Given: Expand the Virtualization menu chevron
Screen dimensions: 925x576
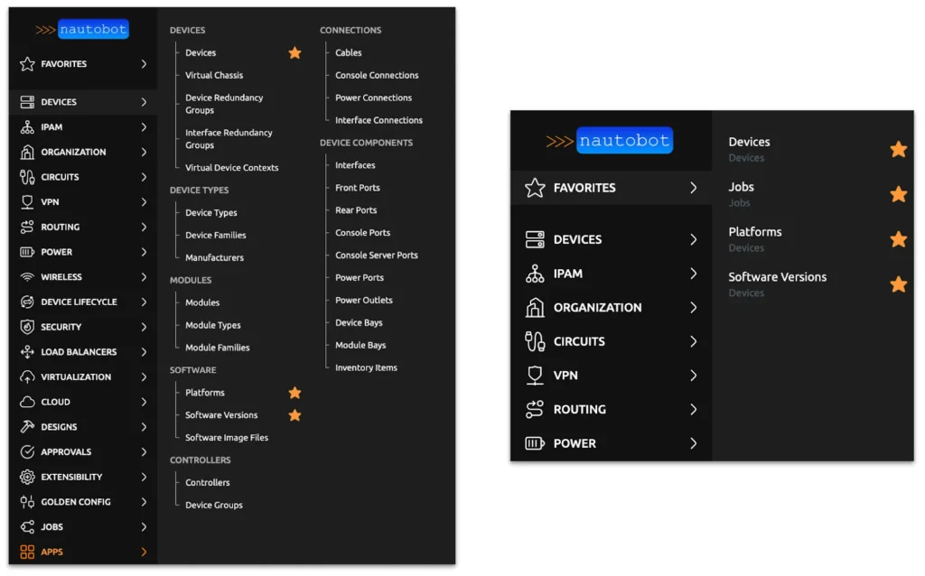Looking at the screenshot, I should 144,377.
